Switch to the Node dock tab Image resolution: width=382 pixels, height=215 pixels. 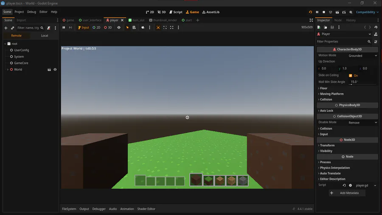tap(338, 20)
